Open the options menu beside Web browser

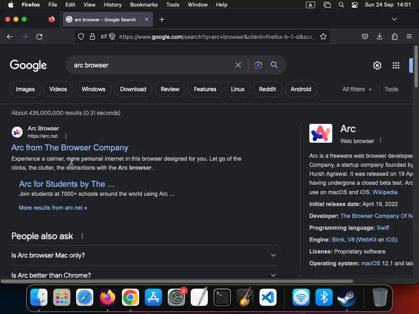[x=381, y=140]
